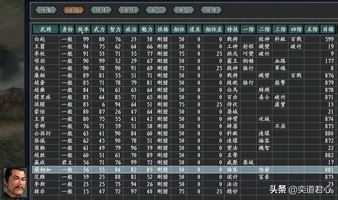
Task: Click the 道具 column header
Action: 195,29
